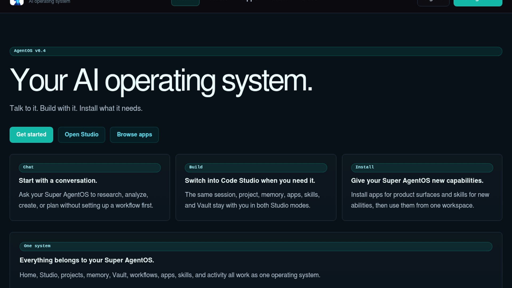Click the Build label pill

256,167
